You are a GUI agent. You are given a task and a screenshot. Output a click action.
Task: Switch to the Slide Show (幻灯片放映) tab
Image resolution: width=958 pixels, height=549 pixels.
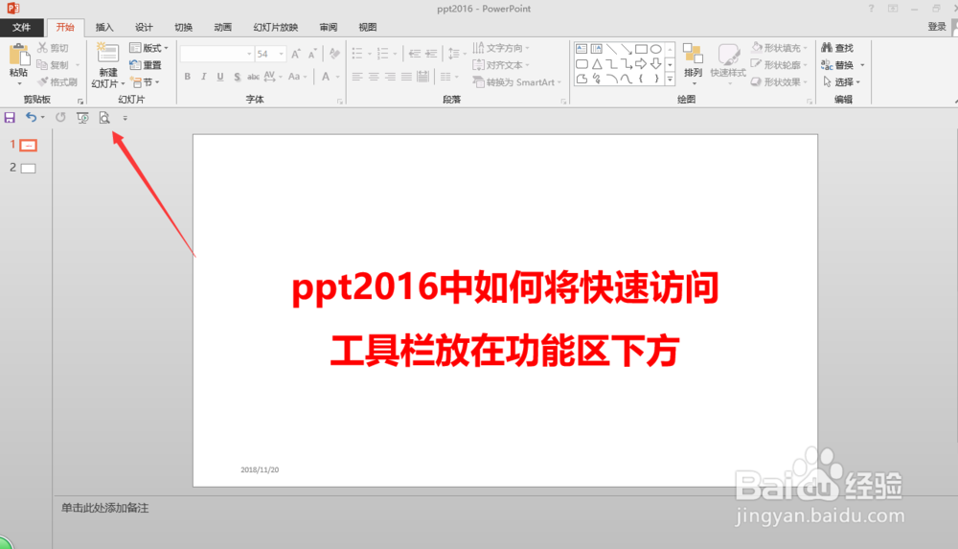pyautogui.click(x=276, y=27)
